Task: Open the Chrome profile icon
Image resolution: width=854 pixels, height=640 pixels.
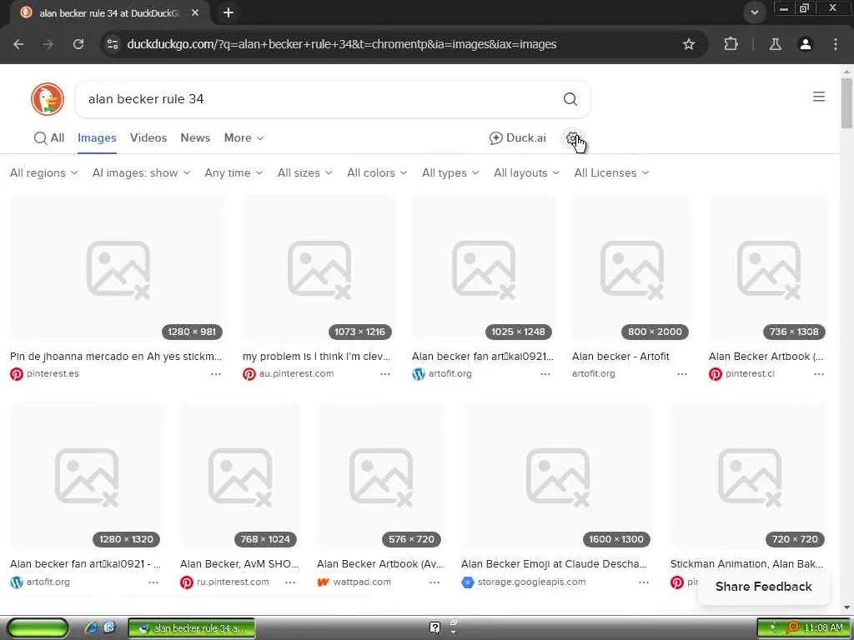Action: (x=805, y=44)
